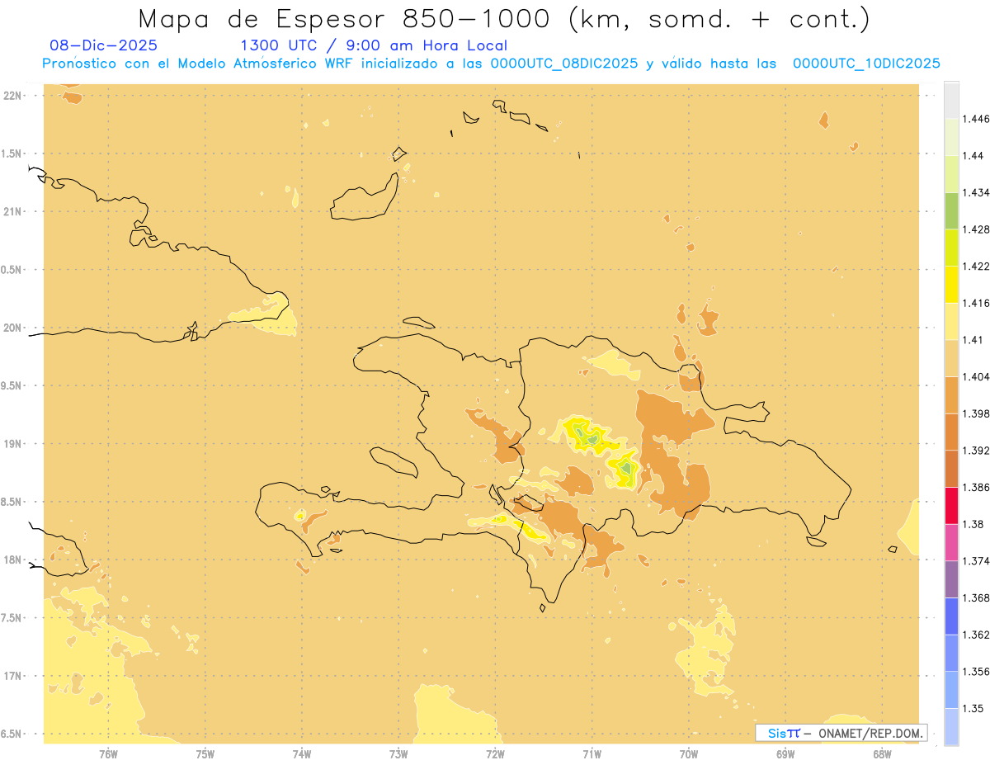The image size is (990, 765).
Task: Pick the orange colorbar segment above 1.398
Action: [x=951, y=394]
